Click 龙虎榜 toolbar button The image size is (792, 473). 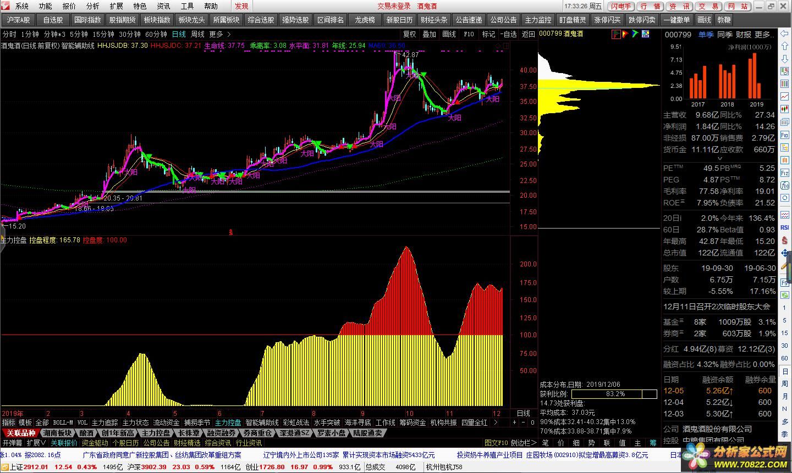(x=365, y=20)
